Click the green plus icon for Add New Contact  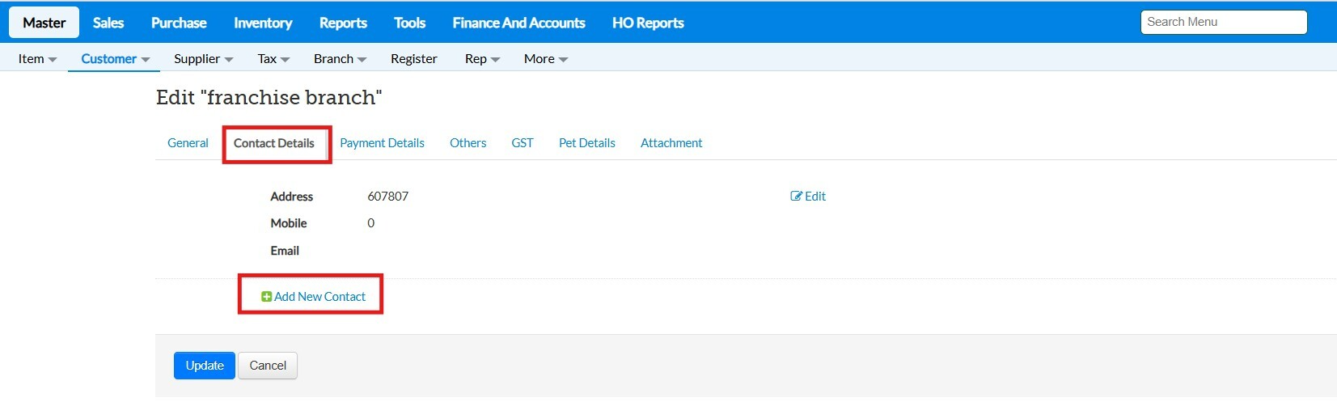(x=266, y=297)
